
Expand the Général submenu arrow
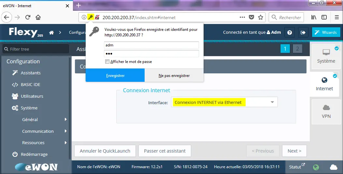65,119
